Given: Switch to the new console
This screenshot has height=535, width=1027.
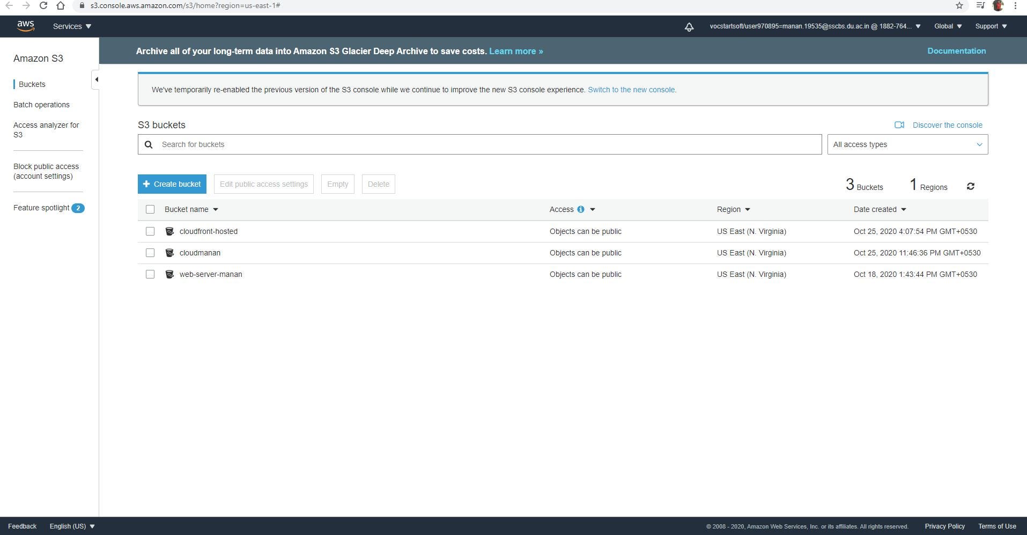Looking at the screenshot, I should coord(632,90).
